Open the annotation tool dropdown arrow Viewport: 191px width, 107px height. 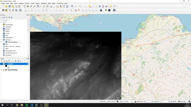[x=117, y=6]
